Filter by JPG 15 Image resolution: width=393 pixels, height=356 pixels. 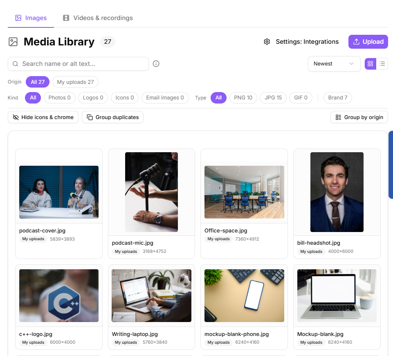point(273,98)
